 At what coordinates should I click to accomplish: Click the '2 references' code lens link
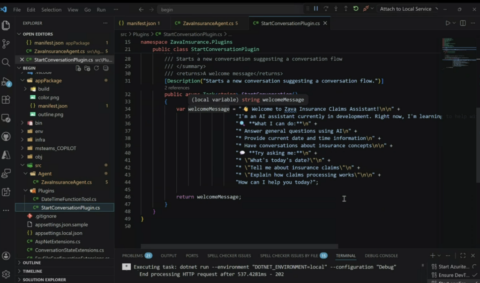pyautogui.click(x=177, y=88)
